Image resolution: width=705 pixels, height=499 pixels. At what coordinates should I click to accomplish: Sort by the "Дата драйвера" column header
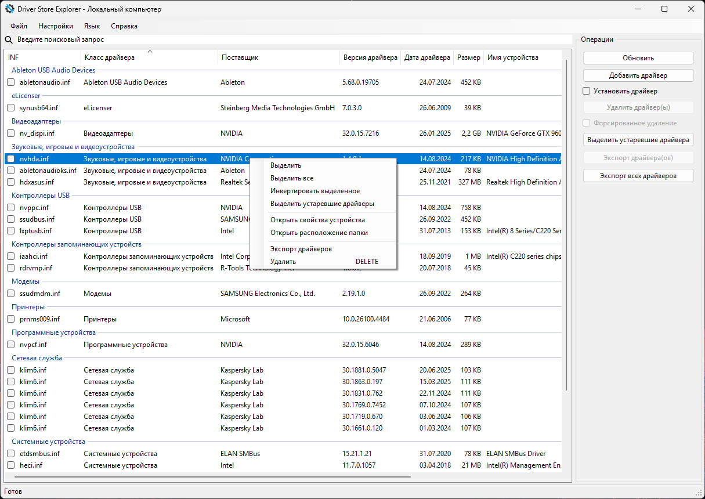(x=428, y=57)
